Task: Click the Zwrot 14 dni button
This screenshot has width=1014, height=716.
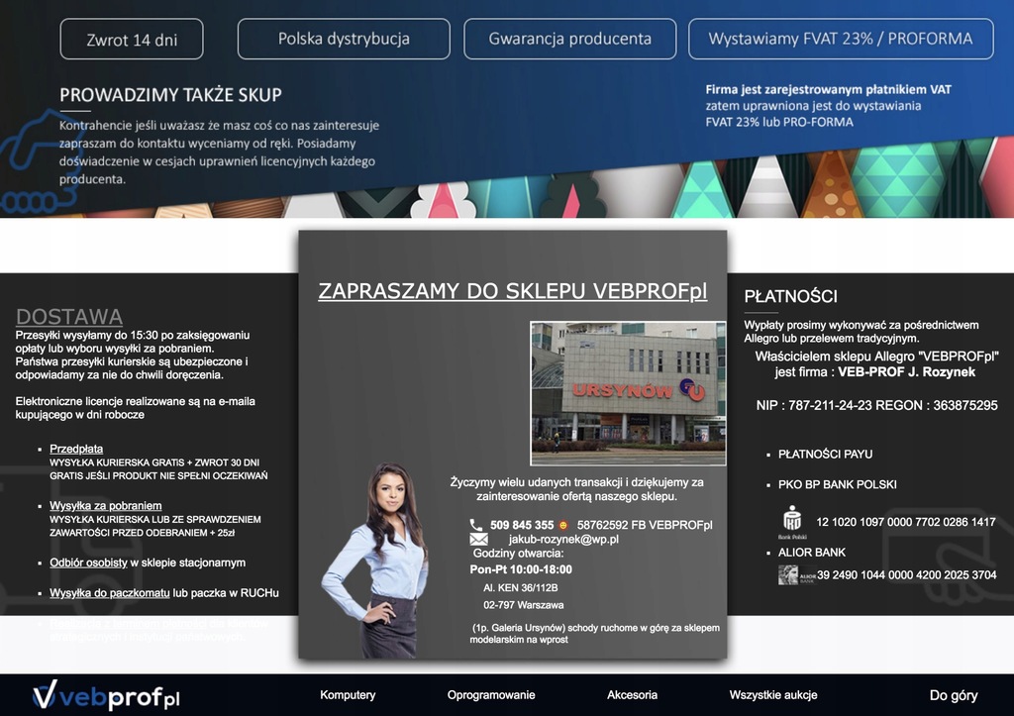Action: [x=131, y=39]
